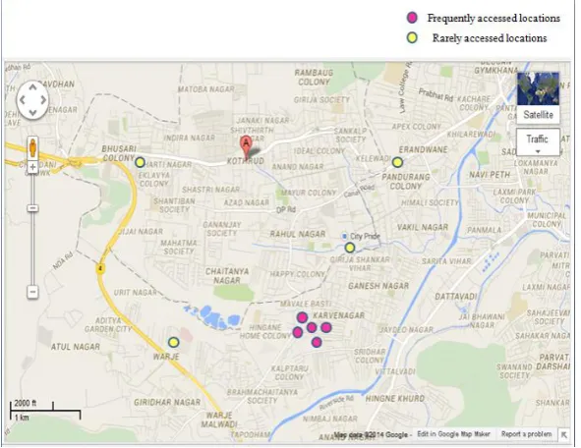Image resolution: width=581 pixels, height=448 pixels.
Task: Click the pink Frequently accessed locations legend dot
Action: 412,18
